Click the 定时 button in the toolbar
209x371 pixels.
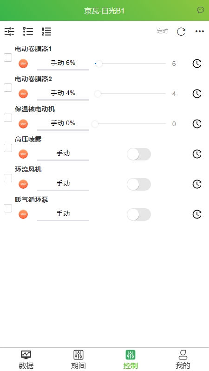click(x=162, y=31)
